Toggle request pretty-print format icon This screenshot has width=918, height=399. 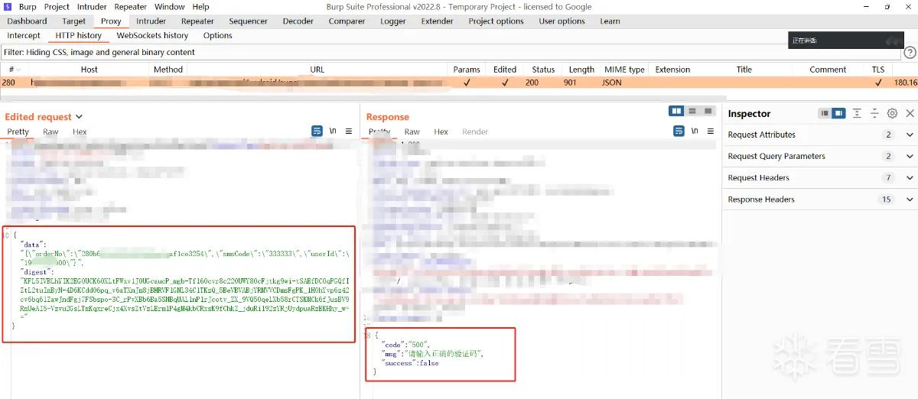(x=317, y=131)
